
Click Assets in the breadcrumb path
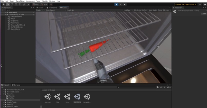(45, 90)
